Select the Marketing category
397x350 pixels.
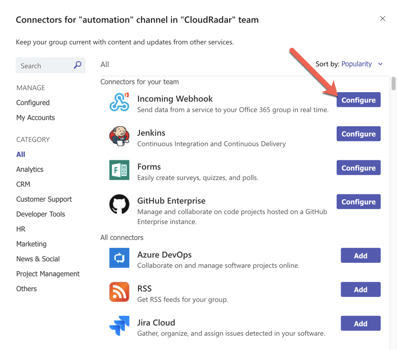(x=31, y=244)
